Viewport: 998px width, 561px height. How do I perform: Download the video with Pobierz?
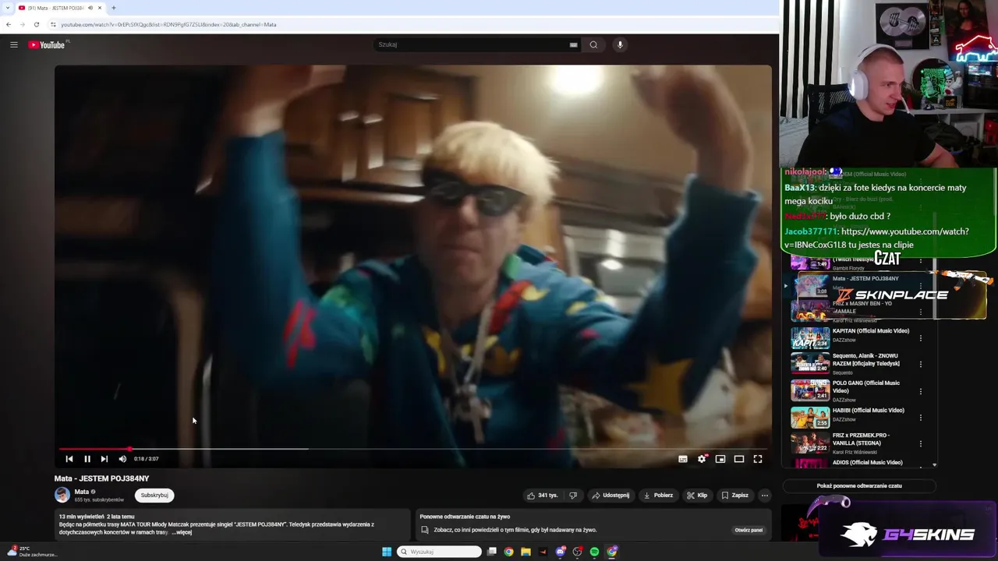[x=658, y=495]
